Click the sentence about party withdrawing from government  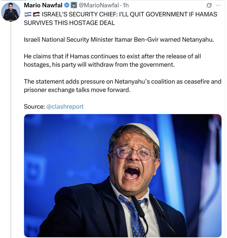click(x=112, y=60)
